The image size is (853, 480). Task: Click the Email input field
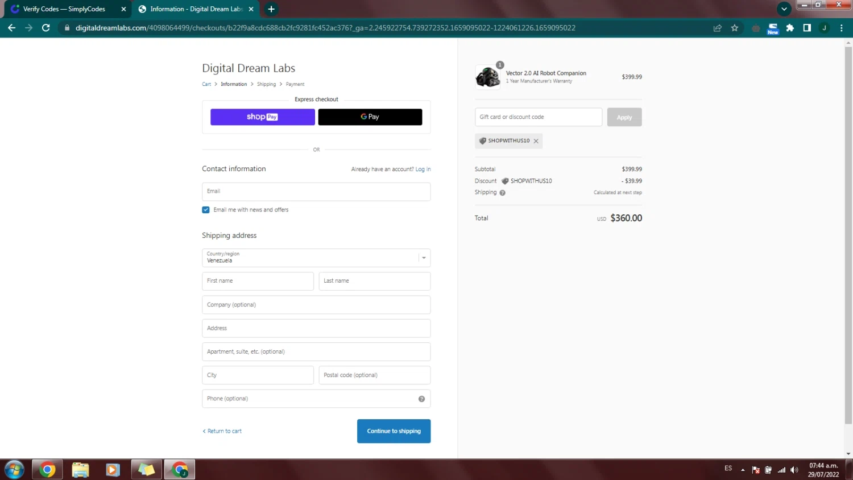tap(316, 192)
